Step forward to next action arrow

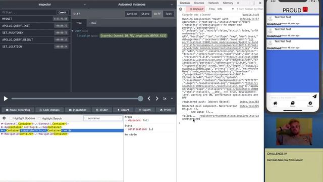coord(157,99)
